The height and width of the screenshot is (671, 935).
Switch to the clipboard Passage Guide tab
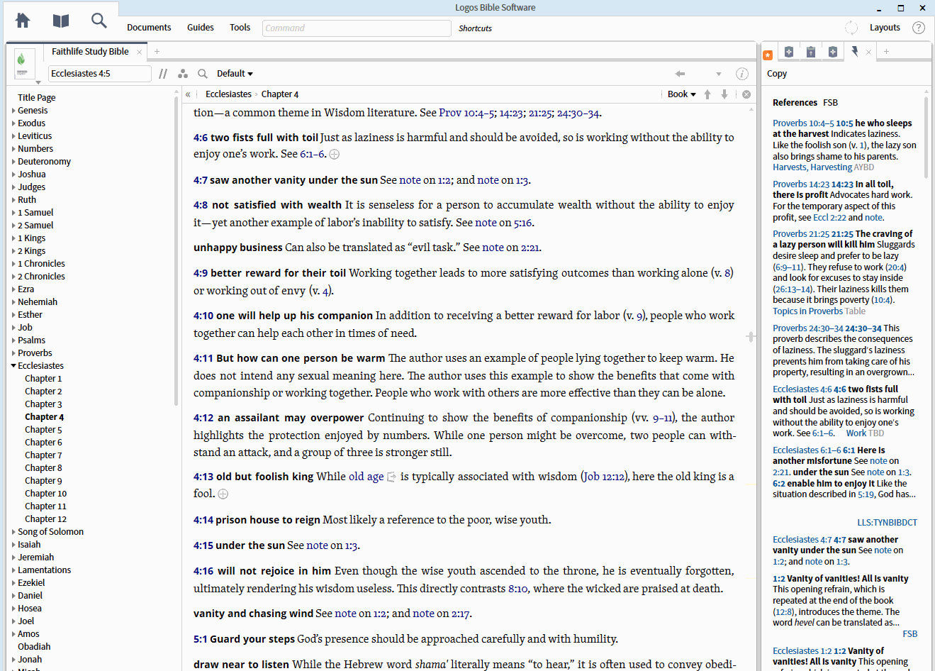[x=811, y=51]
